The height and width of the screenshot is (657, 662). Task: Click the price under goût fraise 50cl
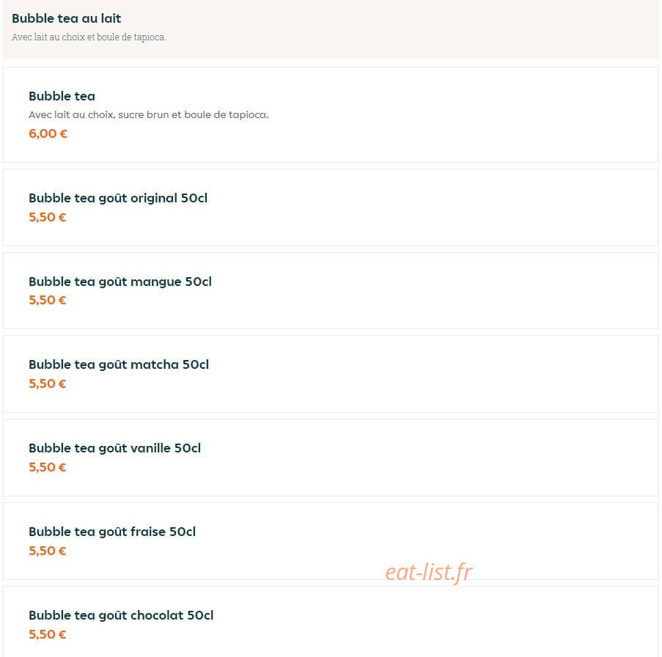point(47,551)
